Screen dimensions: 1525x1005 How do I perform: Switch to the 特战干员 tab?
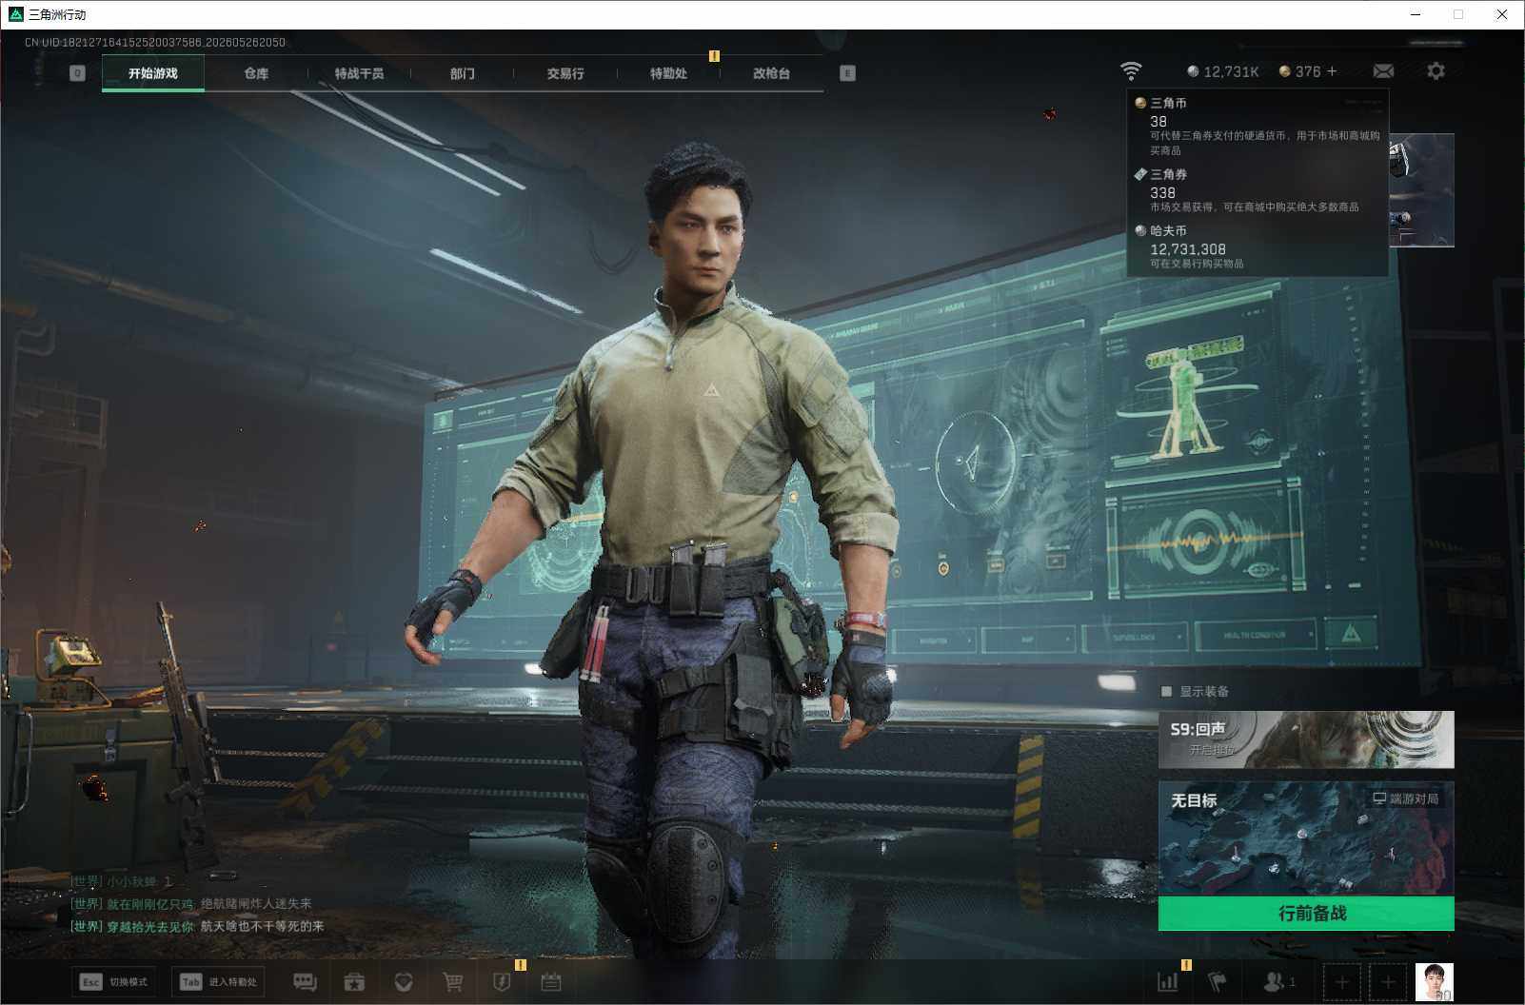(x=359, y=73)
